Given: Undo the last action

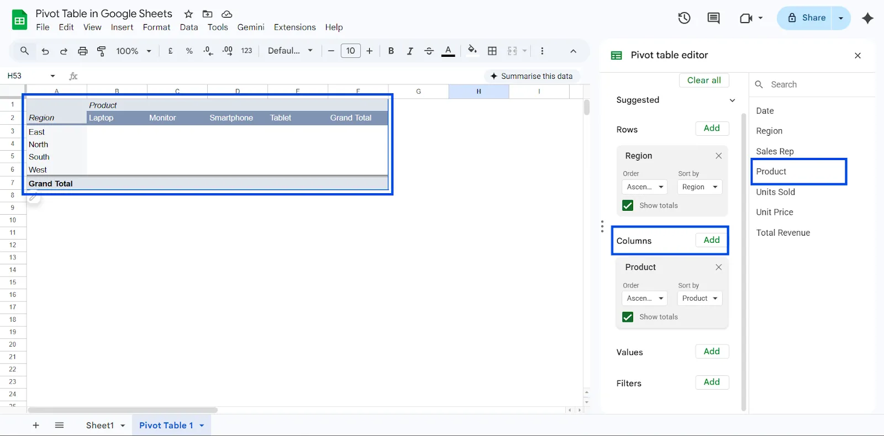Looking at the screenshot, I should coord(45,51).
